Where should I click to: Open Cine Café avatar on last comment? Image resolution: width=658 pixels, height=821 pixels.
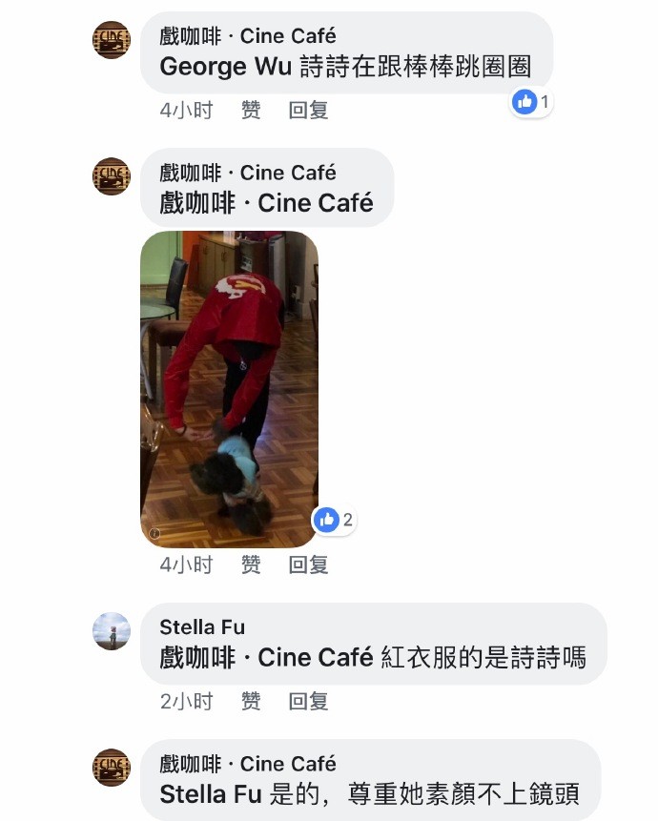[112, 767]
